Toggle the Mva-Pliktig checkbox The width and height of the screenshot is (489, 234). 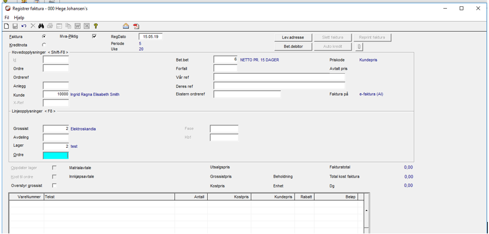tap(94, 36)
